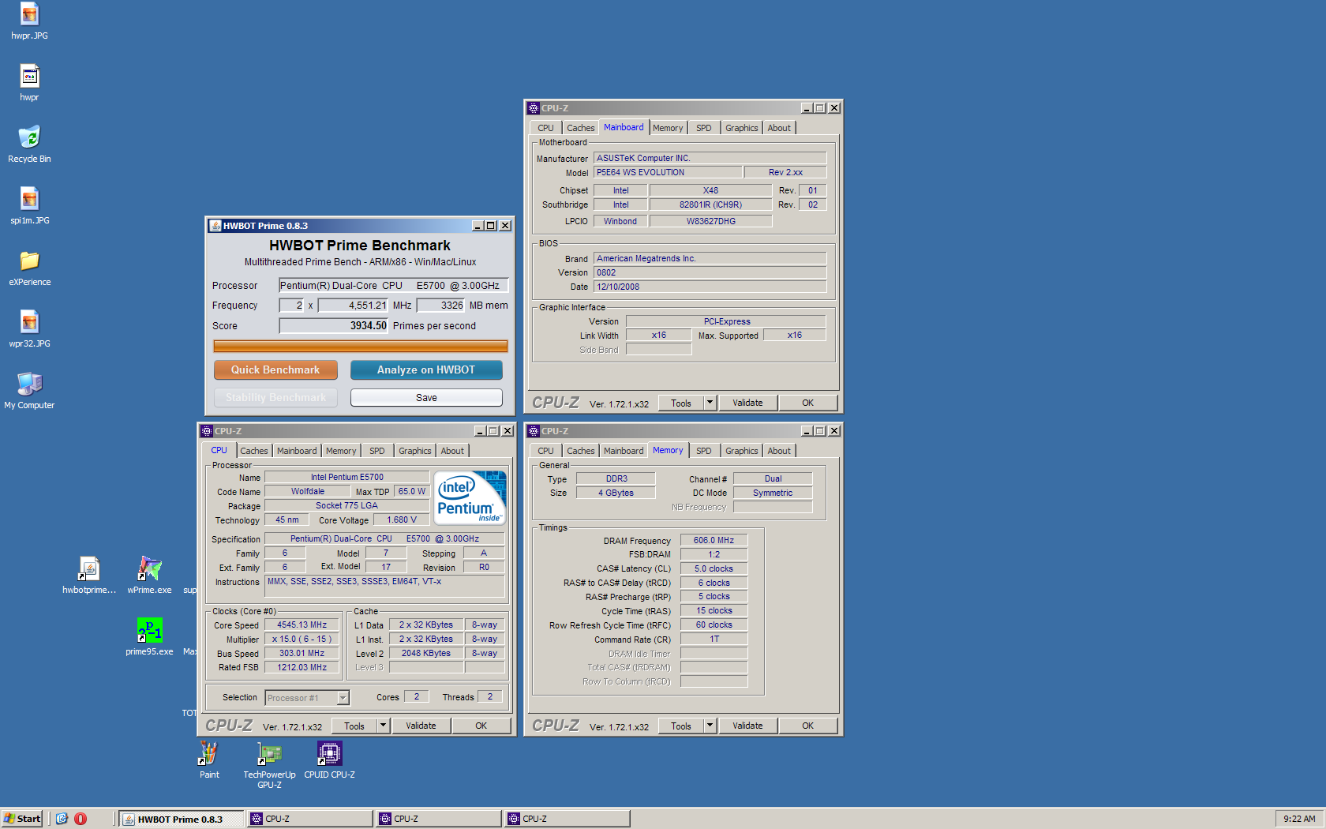Viewport: 1326px width, 829px height.
Task: Open Mainboard tab in the Memory window
Action: tap(624, 451)
